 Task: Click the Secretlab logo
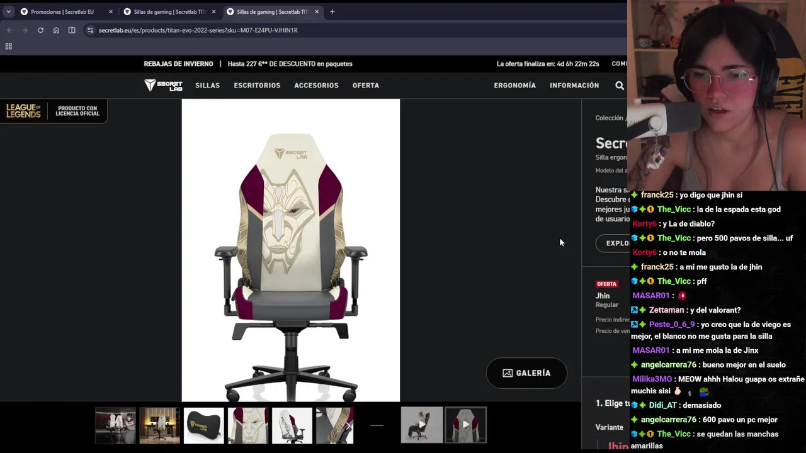click(163, 86)
